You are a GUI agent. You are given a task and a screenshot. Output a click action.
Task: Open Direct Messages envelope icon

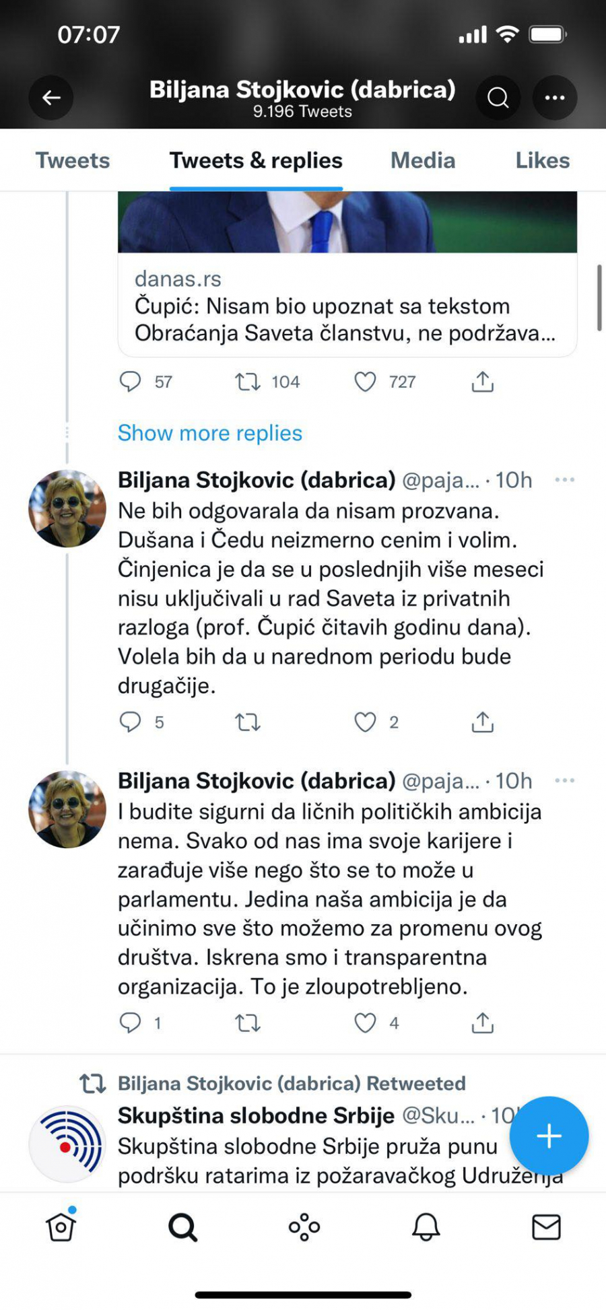547,1227
